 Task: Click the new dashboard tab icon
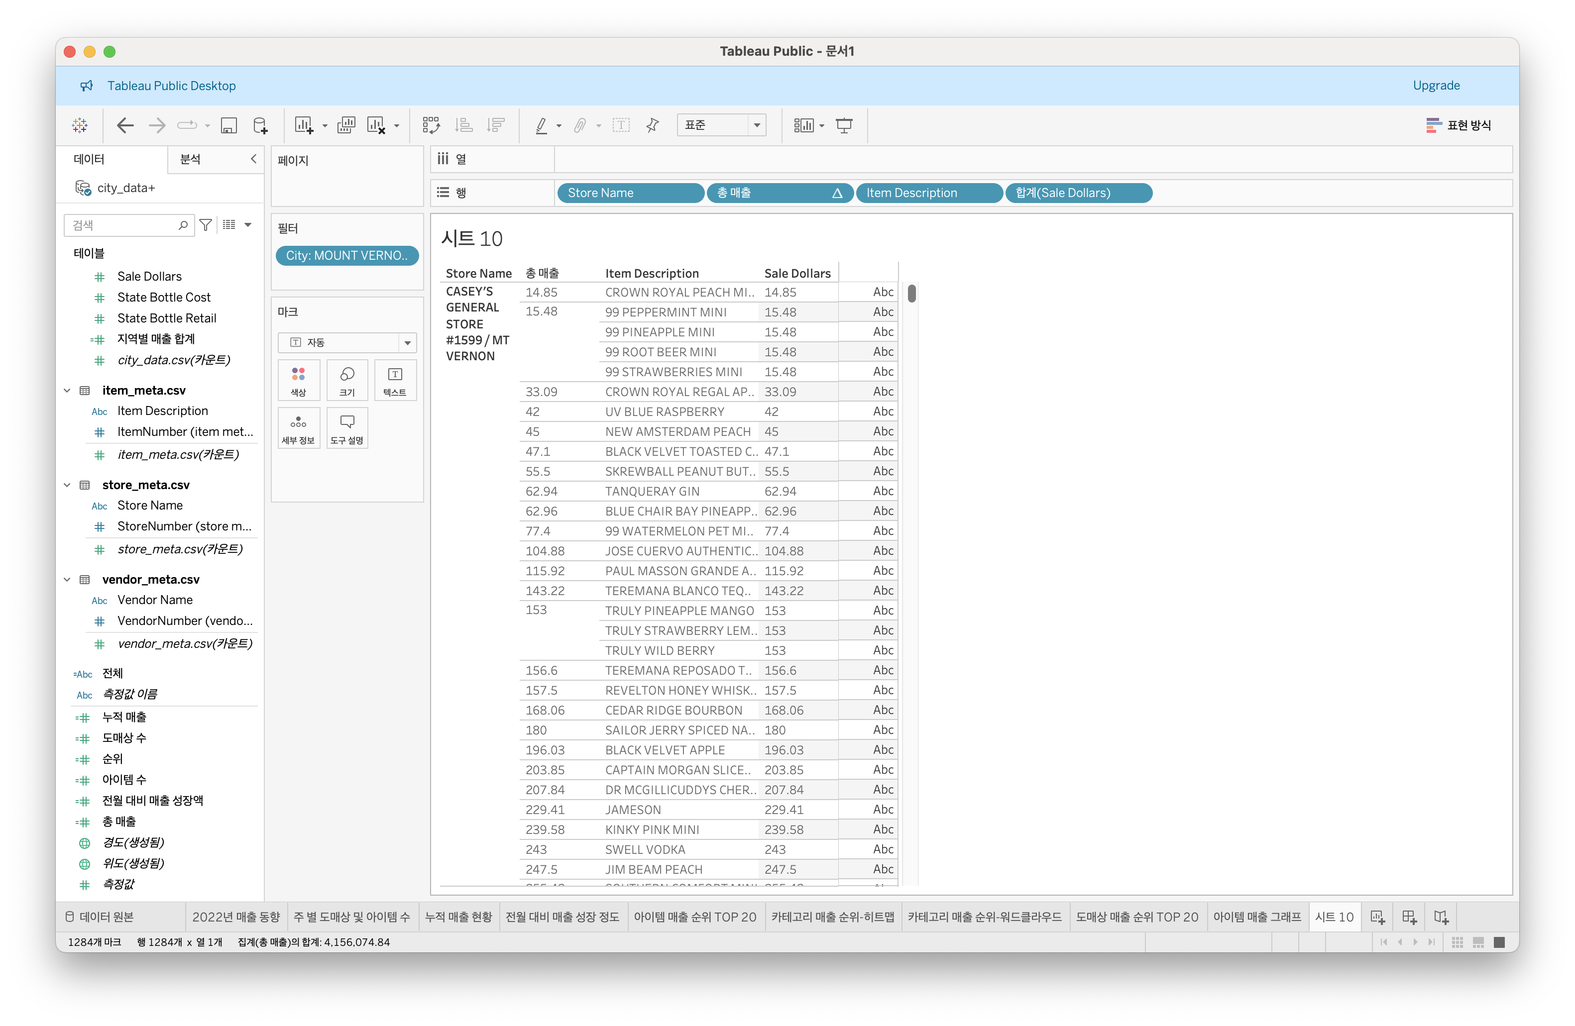(x=1409, y=917)
